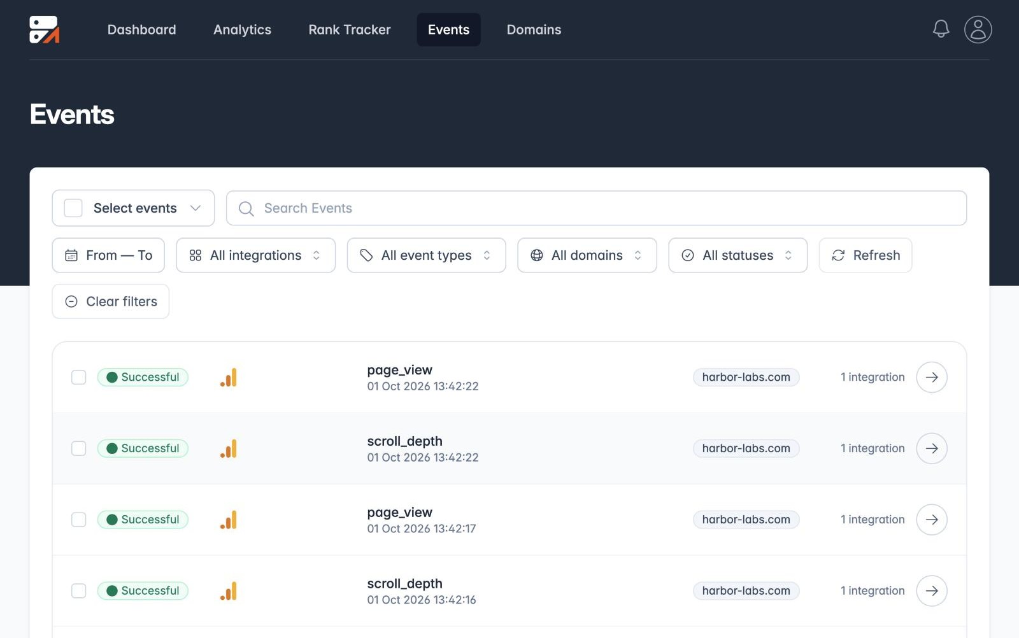Switch to the Analytics tab
The image size is (1019, 638).
[x=242, y=29]
